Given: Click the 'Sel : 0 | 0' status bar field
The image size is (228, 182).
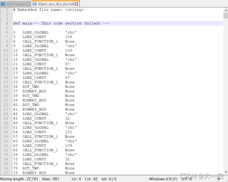Looking at the screenshot, I should 109,179.
